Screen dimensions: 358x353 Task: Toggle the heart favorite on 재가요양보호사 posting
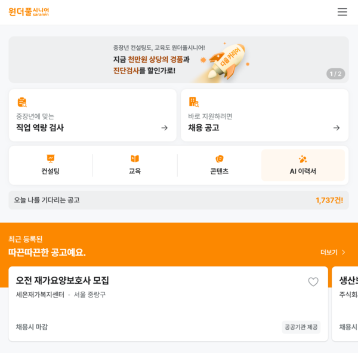coord(313,282)
